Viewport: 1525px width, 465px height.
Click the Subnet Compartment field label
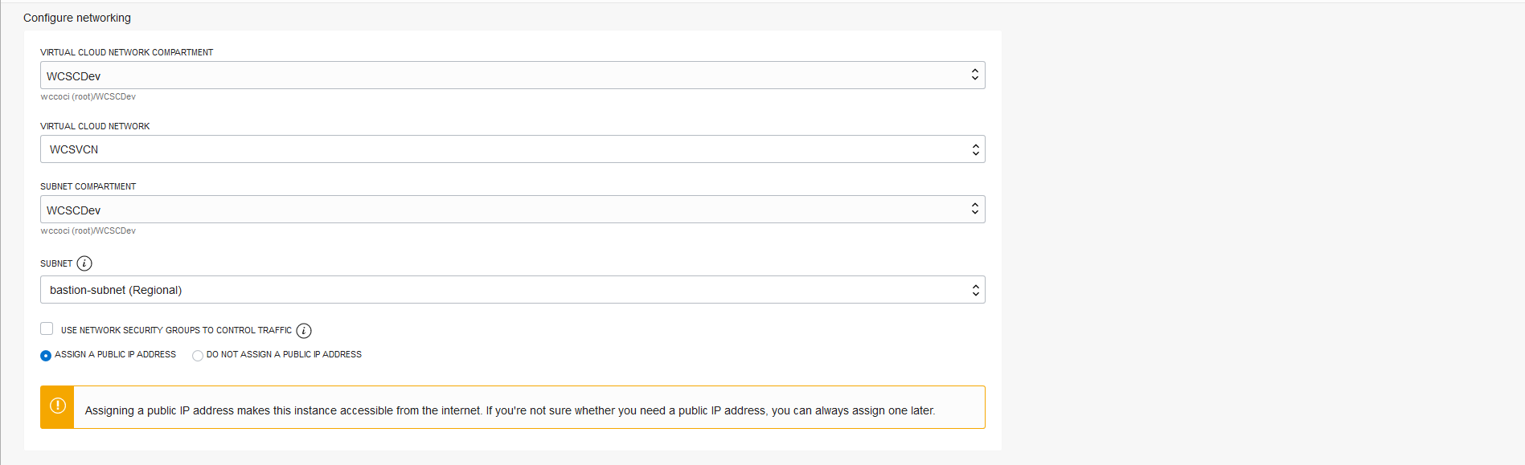88,186
